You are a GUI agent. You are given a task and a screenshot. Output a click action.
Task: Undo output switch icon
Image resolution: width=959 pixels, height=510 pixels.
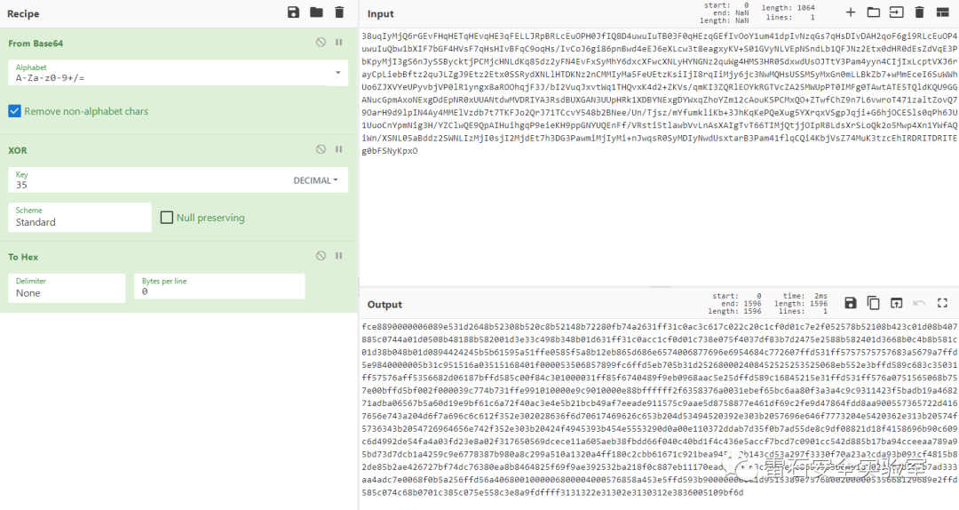tap(919, 302)
